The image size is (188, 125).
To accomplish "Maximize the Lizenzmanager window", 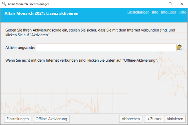I will coord(170,4).
